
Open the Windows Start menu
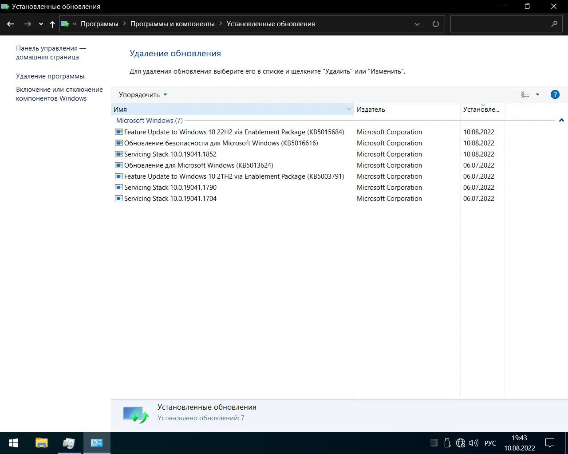(13, 443)
